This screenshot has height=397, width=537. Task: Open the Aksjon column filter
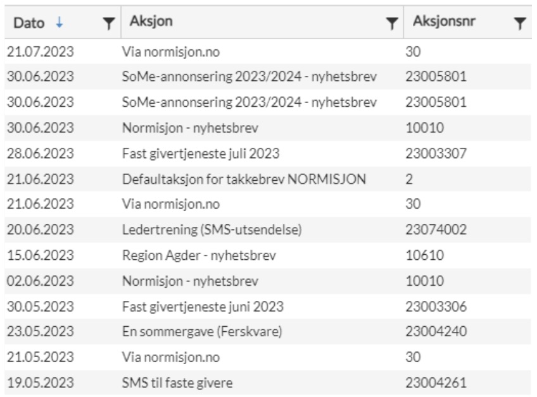tap(392, 23)
